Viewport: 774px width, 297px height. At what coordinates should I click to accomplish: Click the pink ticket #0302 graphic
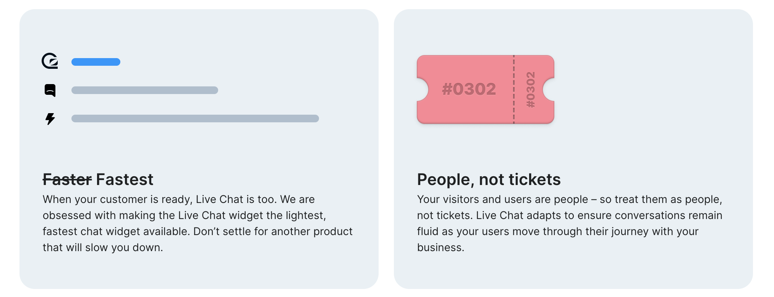(x=485, y=89)
